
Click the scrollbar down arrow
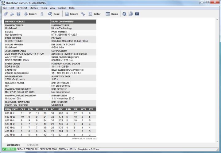click(217, 141)
